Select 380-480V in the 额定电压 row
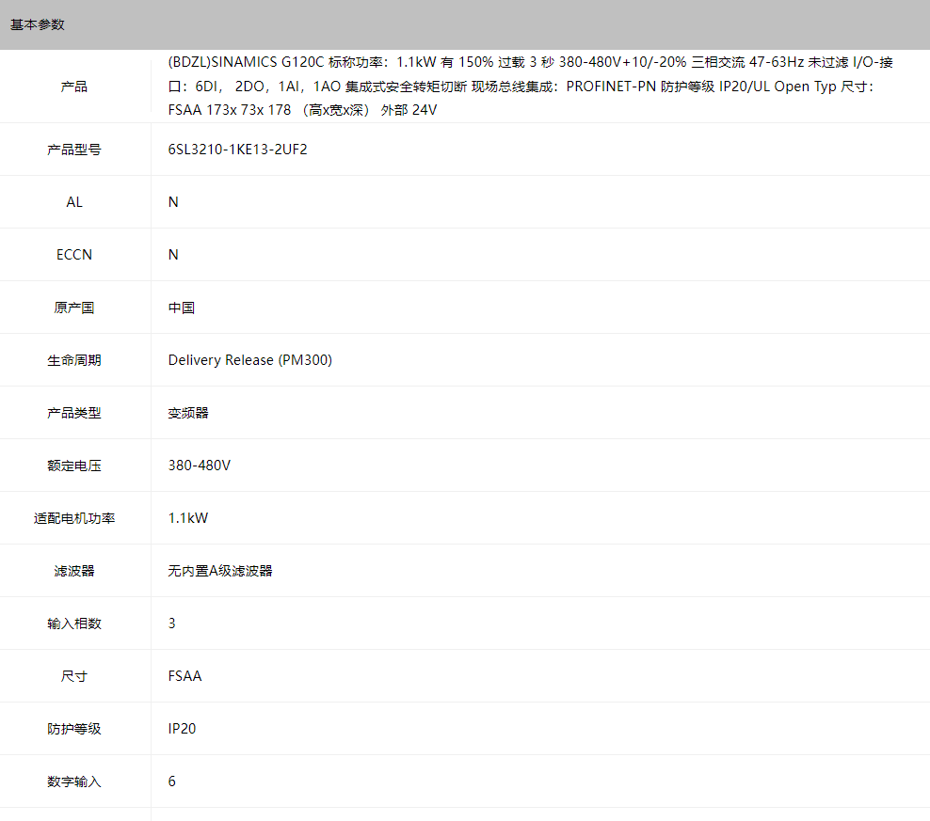930x821 pixels. (x=200, y=466)
